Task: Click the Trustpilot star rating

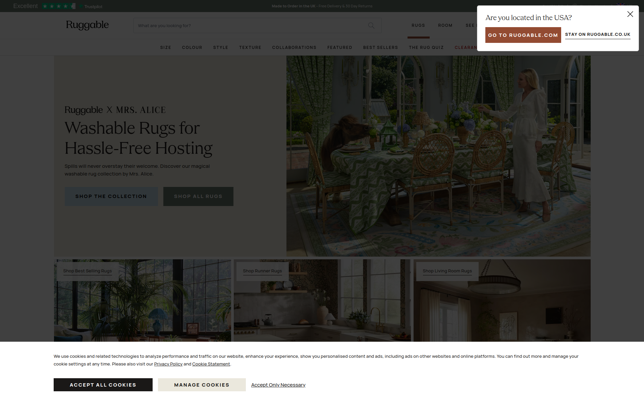Action: pyautogui.click(x=59, y=6)
